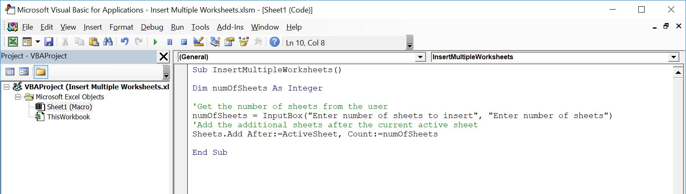The width and height of the screenshot is (686, 194).
Task: Select Sheet1 (Macro) in project tree
Action: [69, 107]
